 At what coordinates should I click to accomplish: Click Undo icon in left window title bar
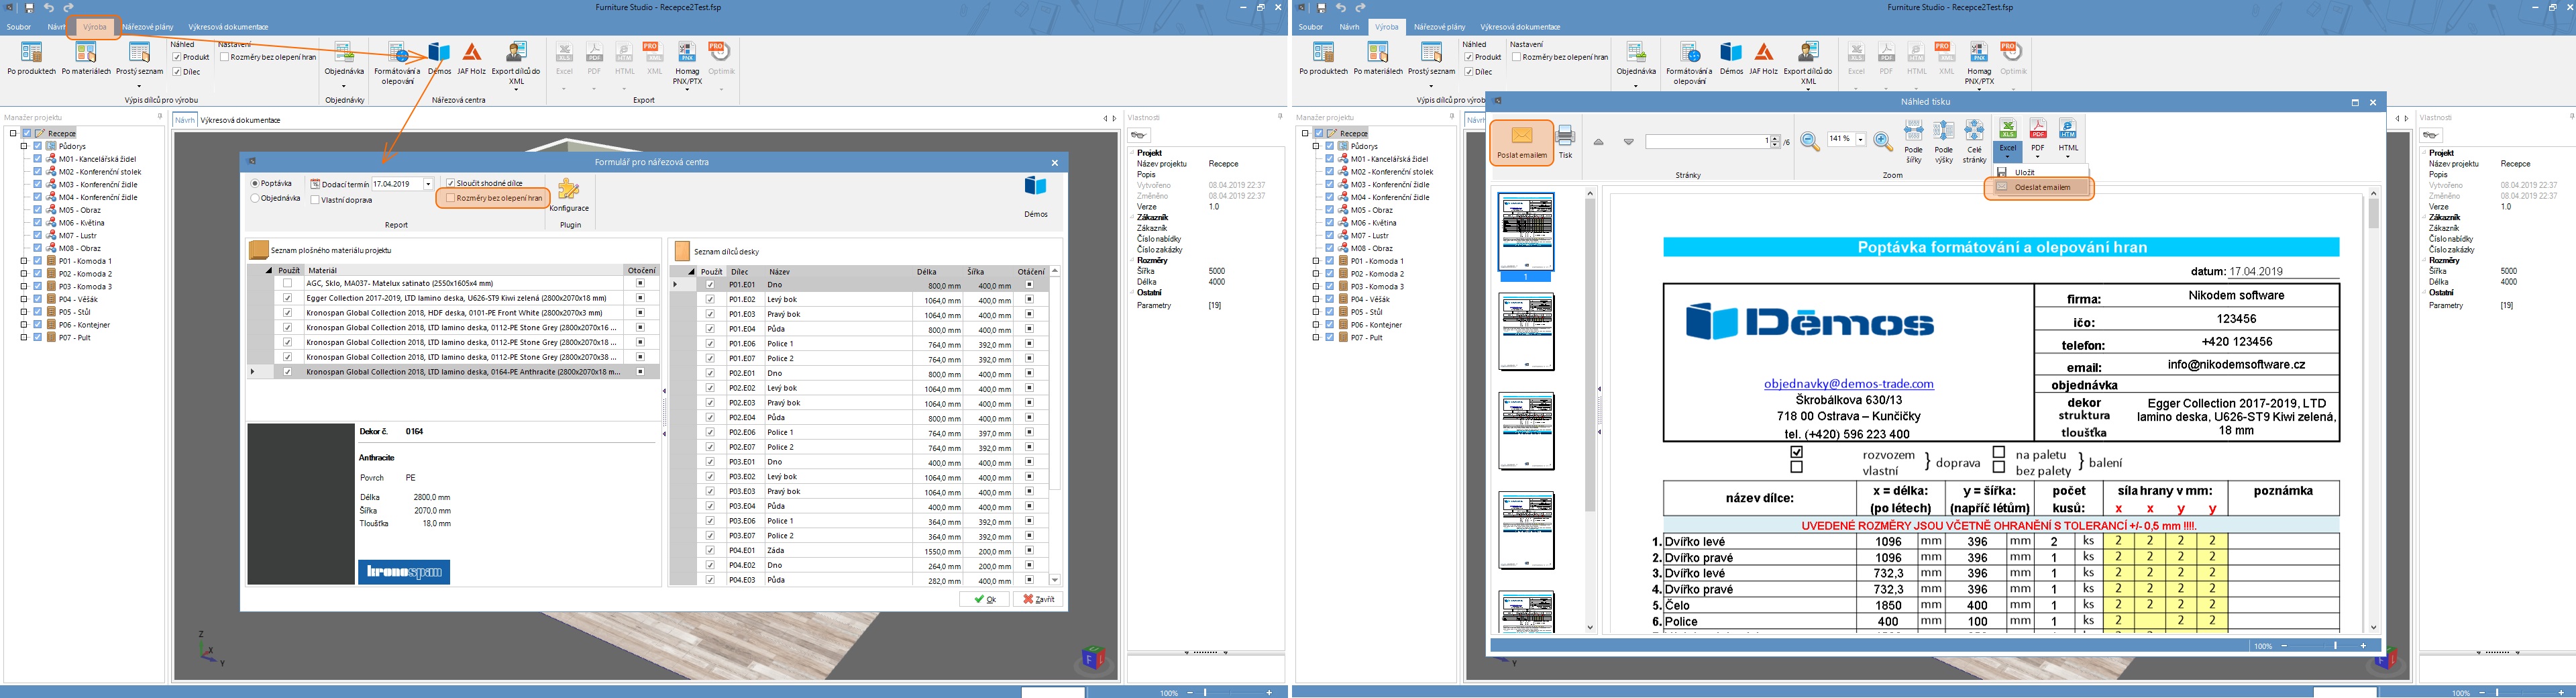click(49, 7)
